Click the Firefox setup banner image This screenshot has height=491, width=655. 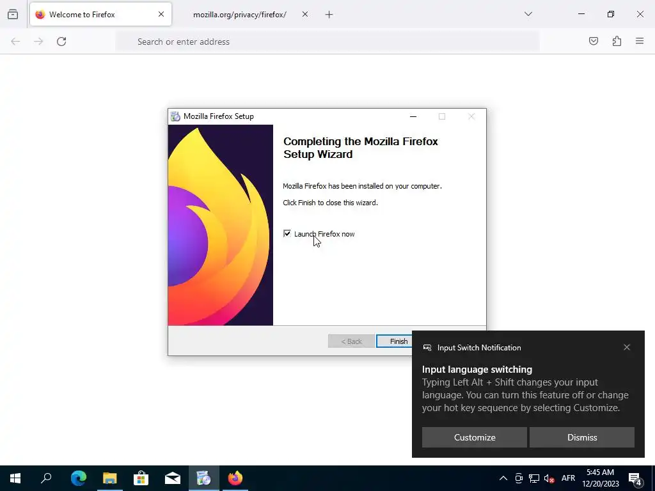221,225
